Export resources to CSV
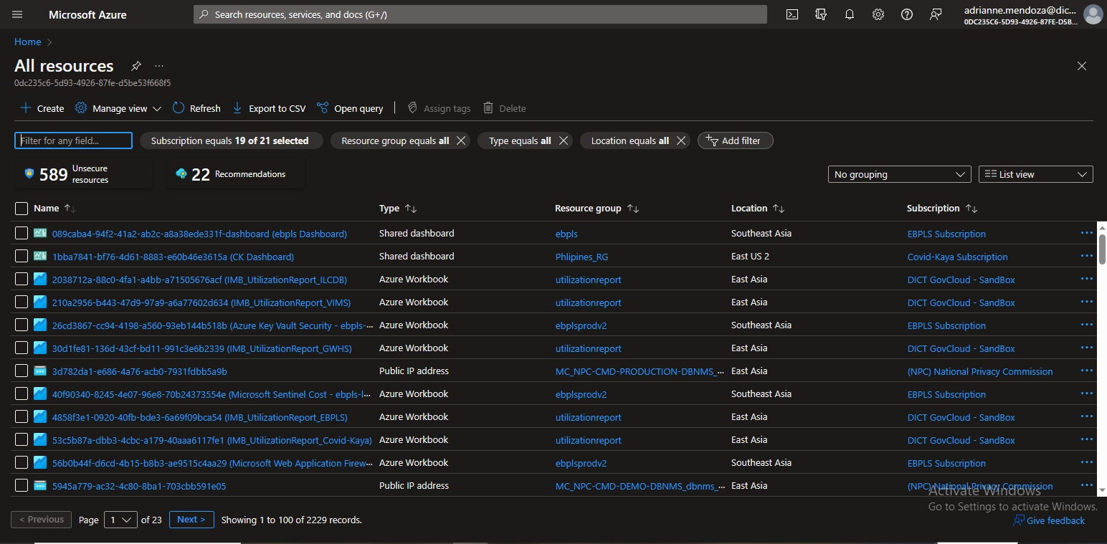The image size is (1107, 544). [269, 108]
